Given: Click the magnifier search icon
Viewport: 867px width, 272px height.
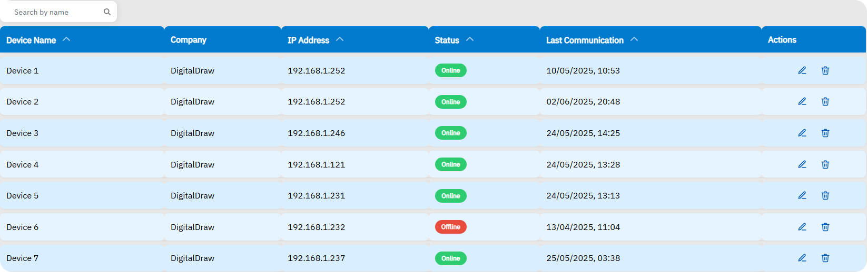Looking at the screenshot, I should (107, 12).
